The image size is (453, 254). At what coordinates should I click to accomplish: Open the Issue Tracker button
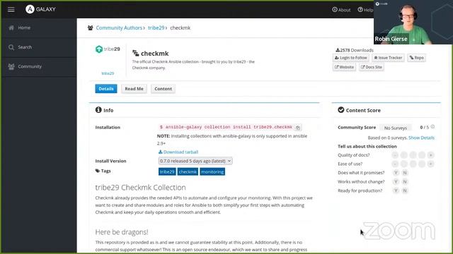[388, 58]
